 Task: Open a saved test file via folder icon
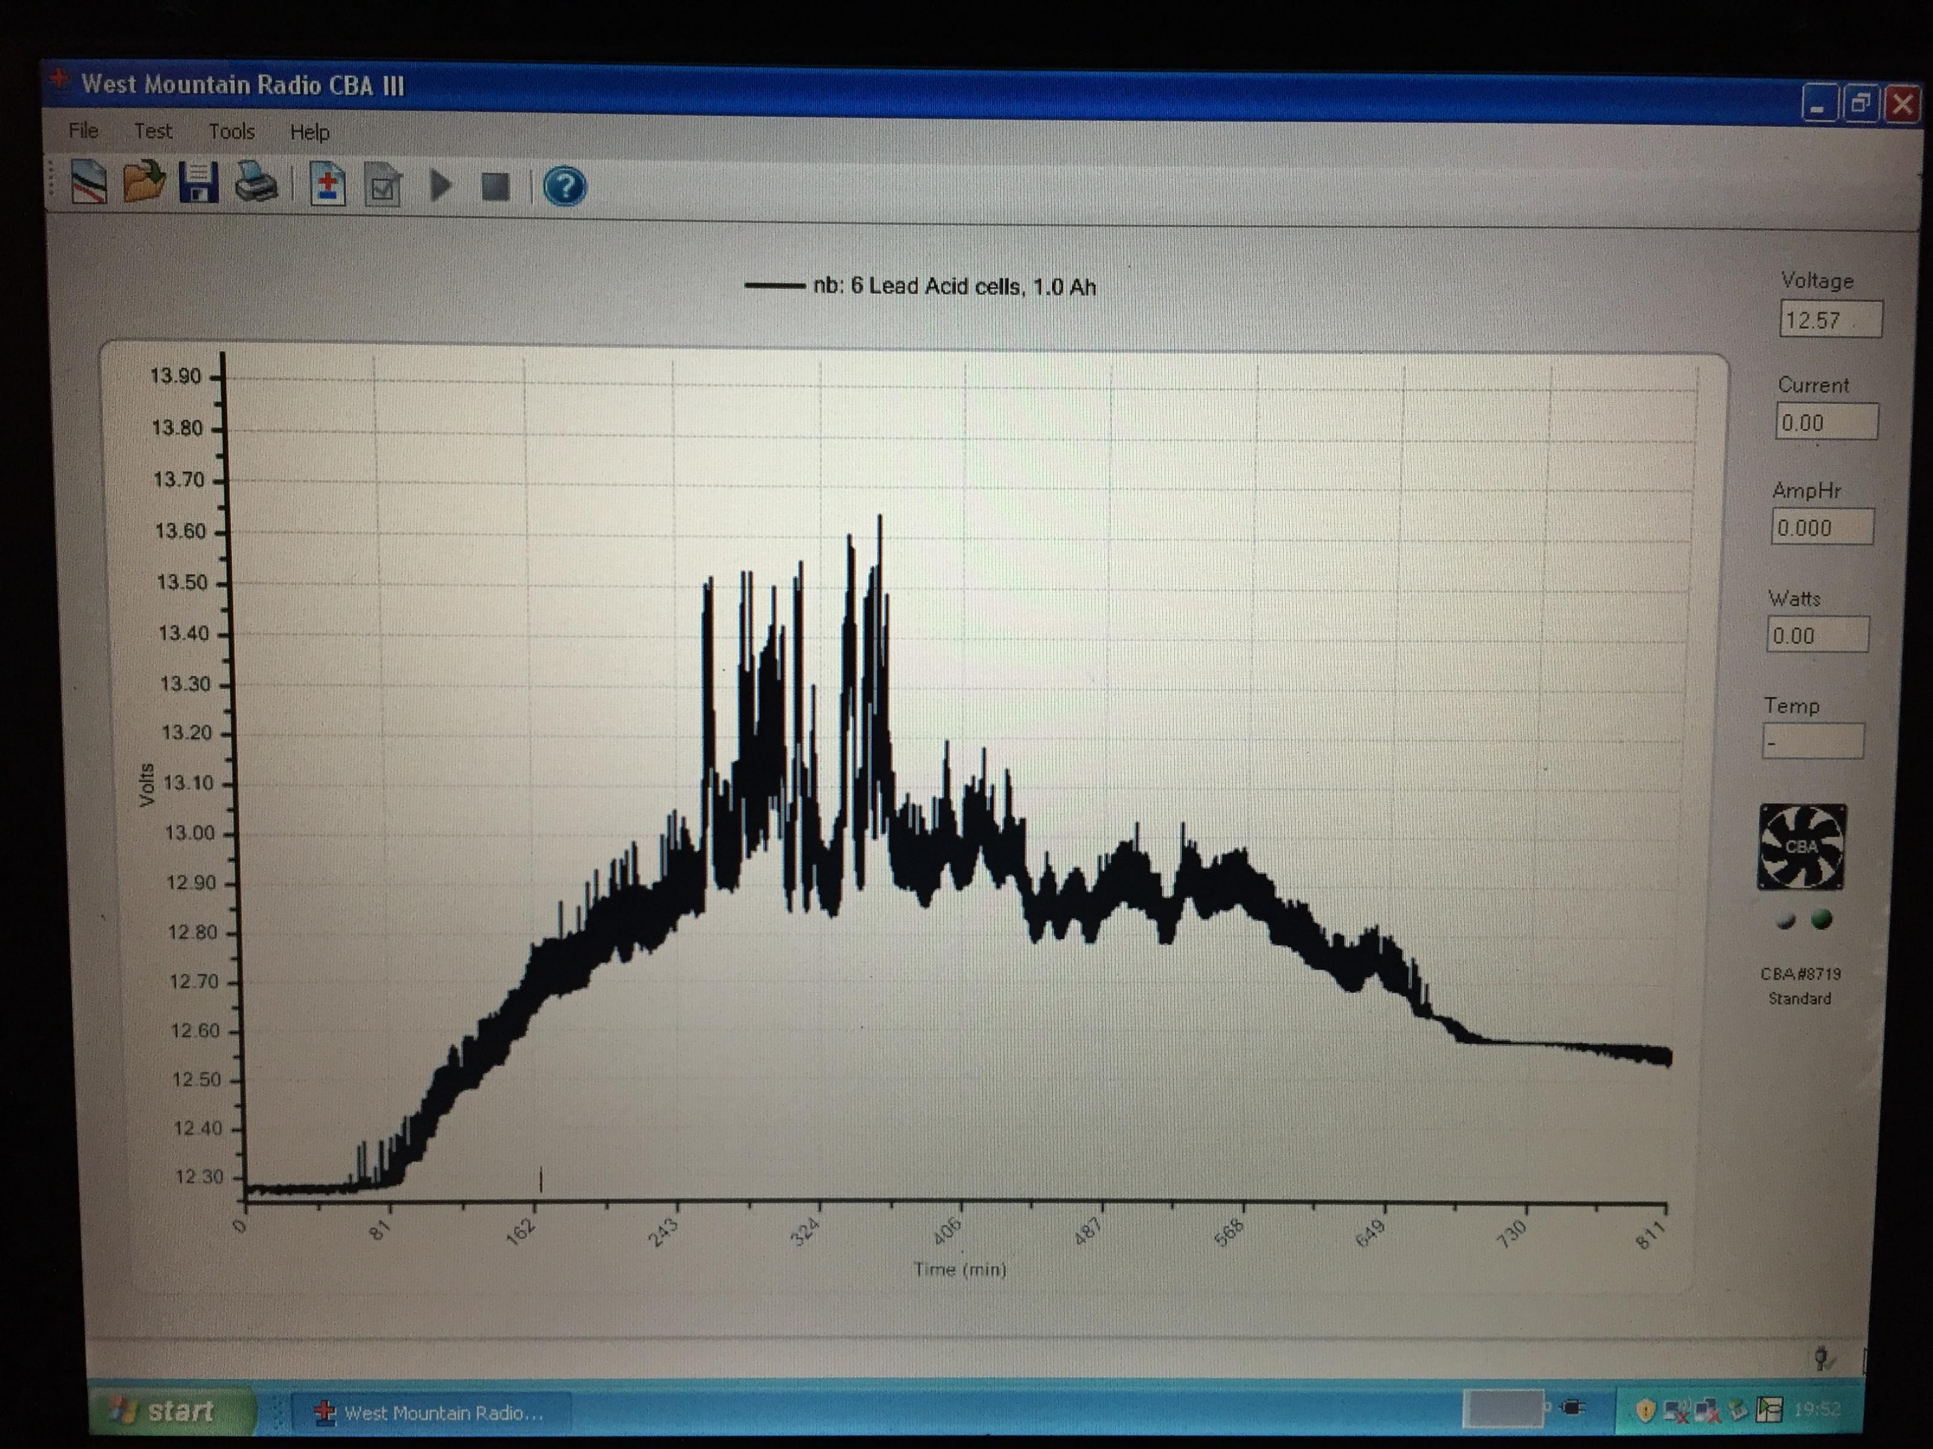click(x=144, y=182)
